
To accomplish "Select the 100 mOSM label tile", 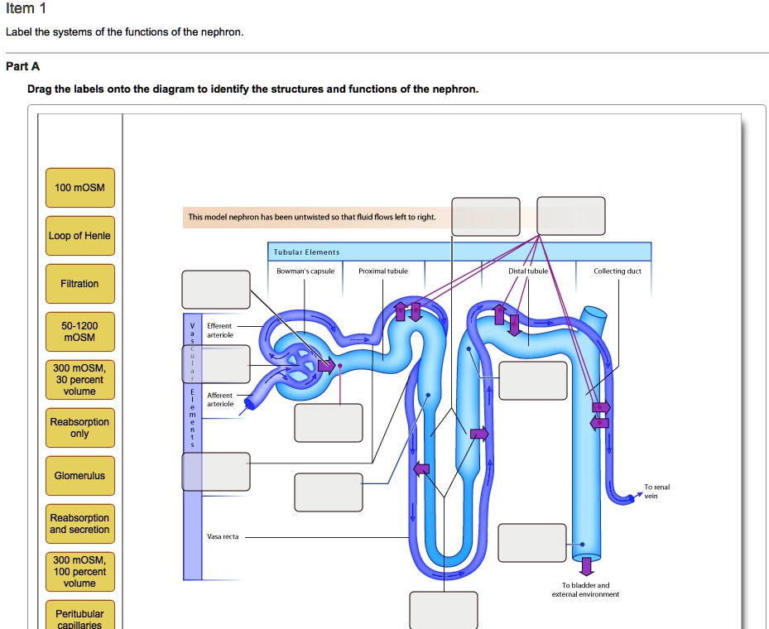I will (80, 189).
